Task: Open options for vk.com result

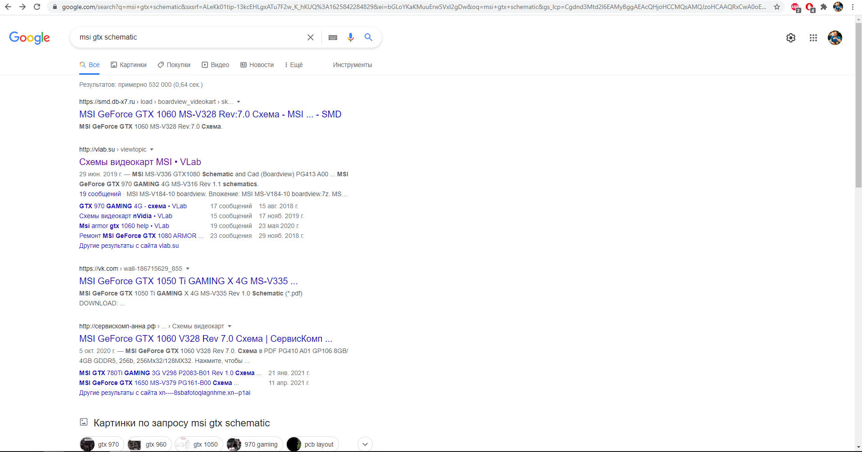Action: [188, 269]
